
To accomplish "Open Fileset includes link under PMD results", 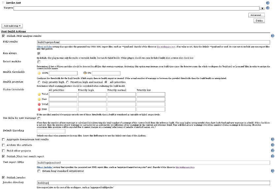I will pyautogui.click(x=44, y=47).
